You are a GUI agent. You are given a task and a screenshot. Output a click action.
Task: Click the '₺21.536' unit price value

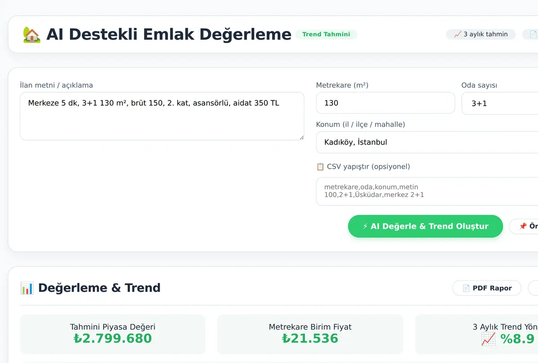[310, 338]
